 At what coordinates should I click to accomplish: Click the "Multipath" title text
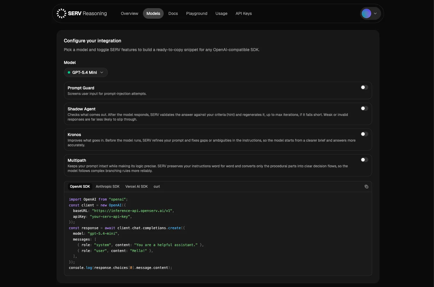coord(77,160)
